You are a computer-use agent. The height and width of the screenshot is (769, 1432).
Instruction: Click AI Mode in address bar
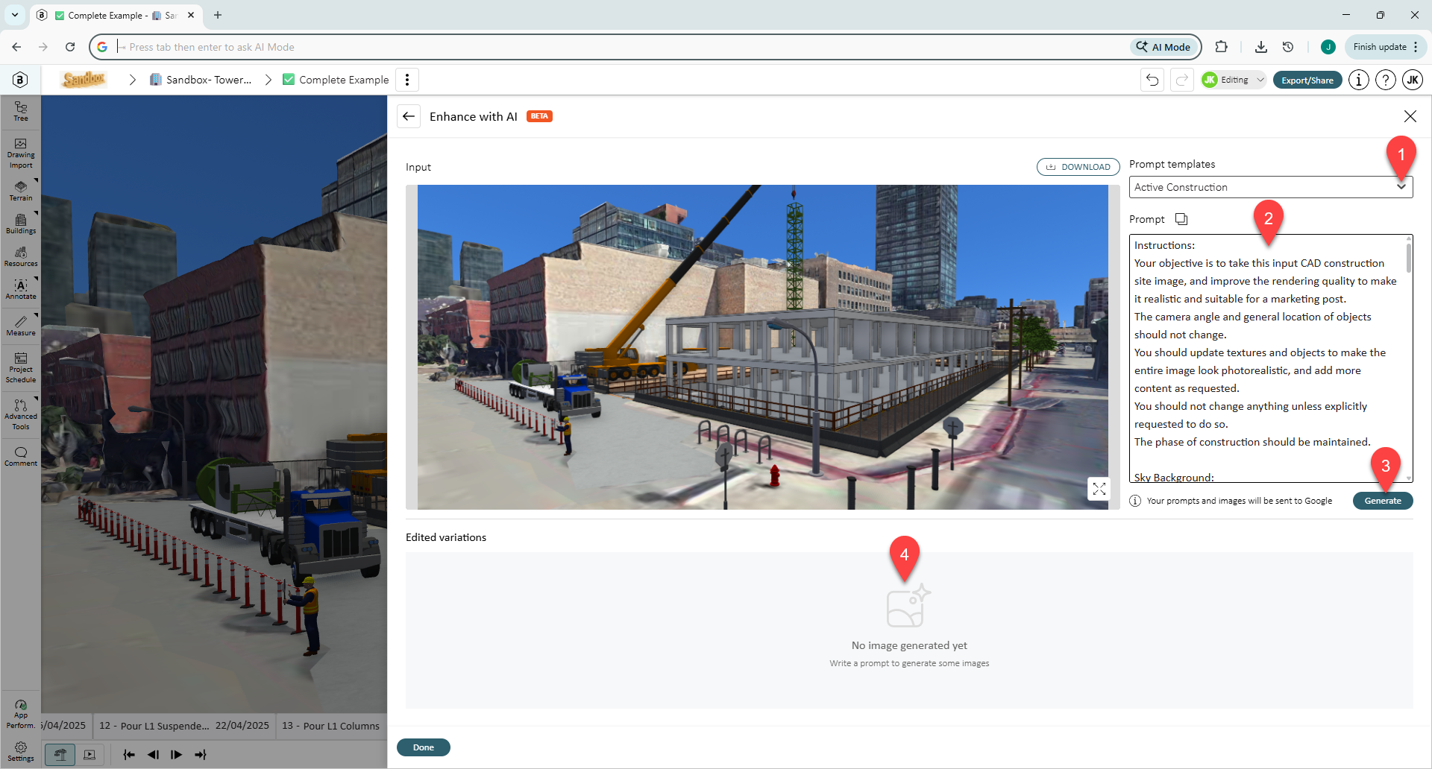1163,47
